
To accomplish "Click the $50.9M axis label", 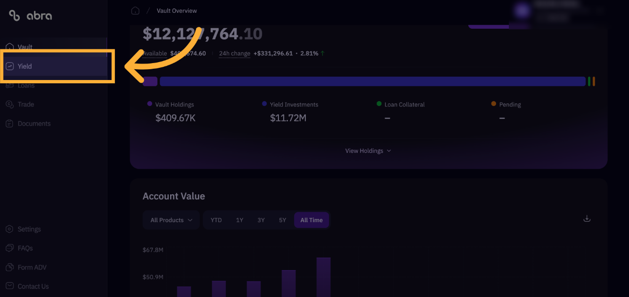I will coord(153,277).
